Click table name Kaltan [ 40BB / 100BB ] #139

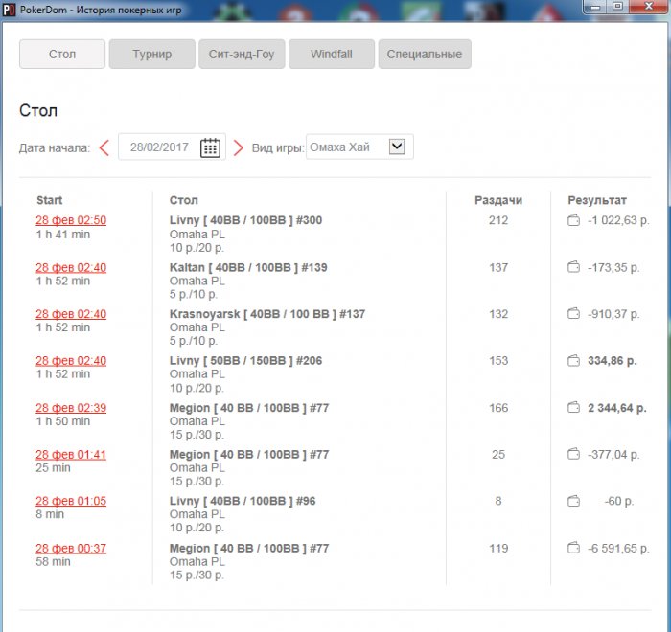tap(248, 268)
